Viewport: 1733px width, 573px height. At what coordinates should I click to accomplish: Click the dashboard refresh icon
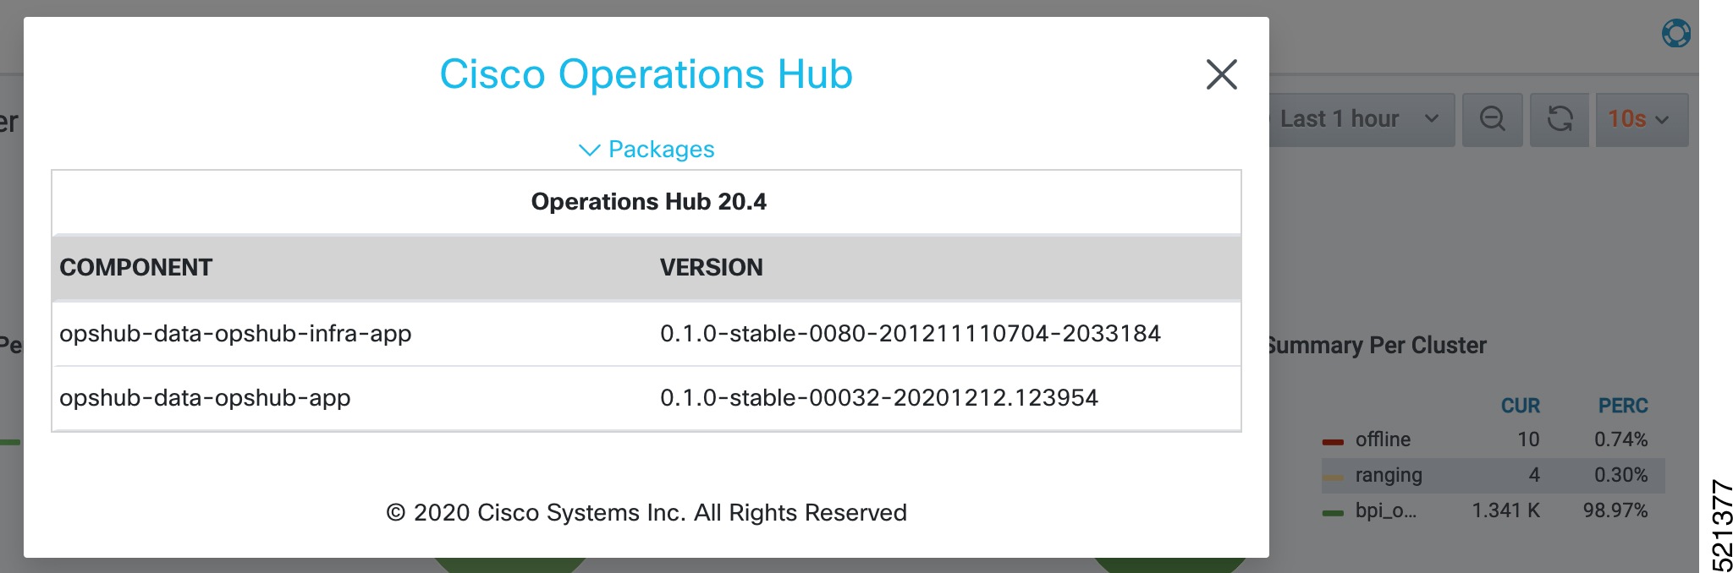[x=1560, y=119]
